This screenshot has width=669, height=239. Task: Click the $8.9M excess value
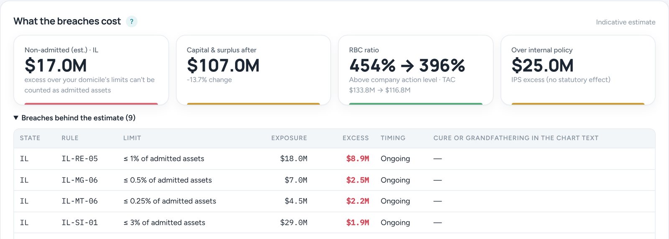pyautogui.click(x=357, y=159)
